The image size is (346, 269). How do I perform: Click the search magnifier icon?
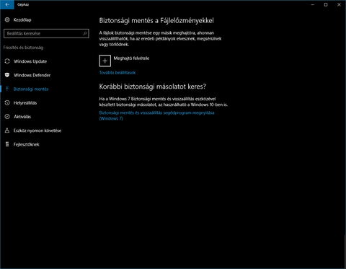click(x=85, y=33)
